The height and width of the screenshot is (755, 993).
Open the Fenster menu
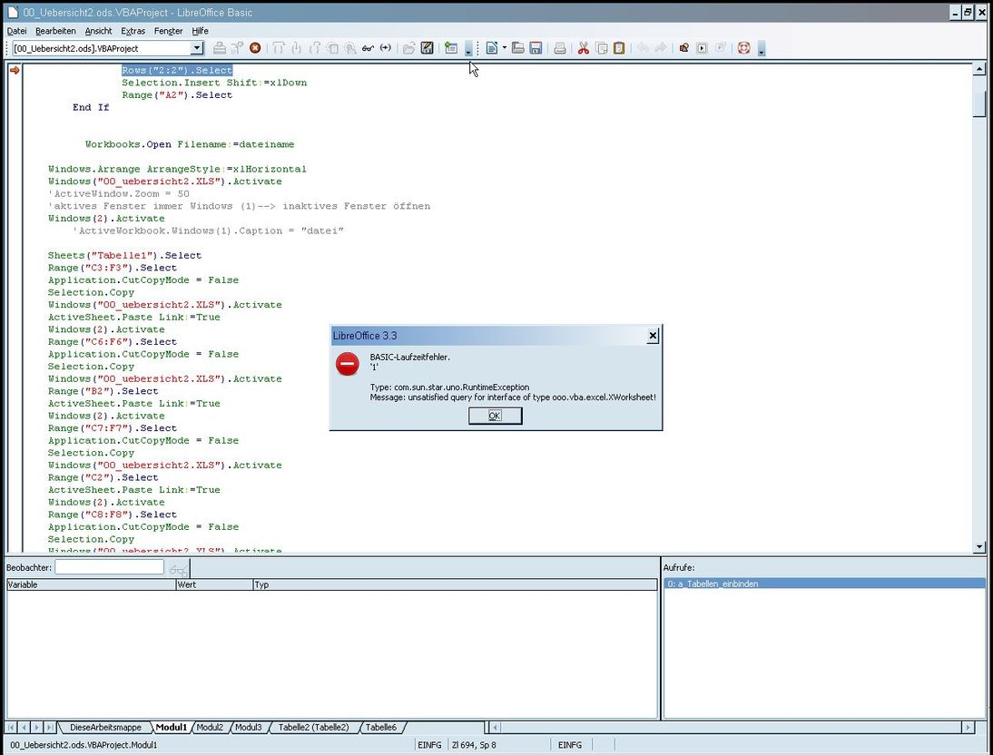pyautogui.click(x=169, y=31)
